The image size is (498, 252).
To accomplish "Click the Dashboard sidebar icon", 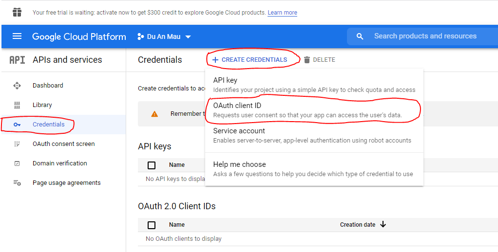I will click(17, 86).
